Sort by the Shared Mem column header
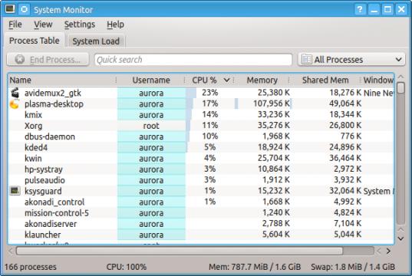This screenshot has width=412, height=276. [325, 80]
